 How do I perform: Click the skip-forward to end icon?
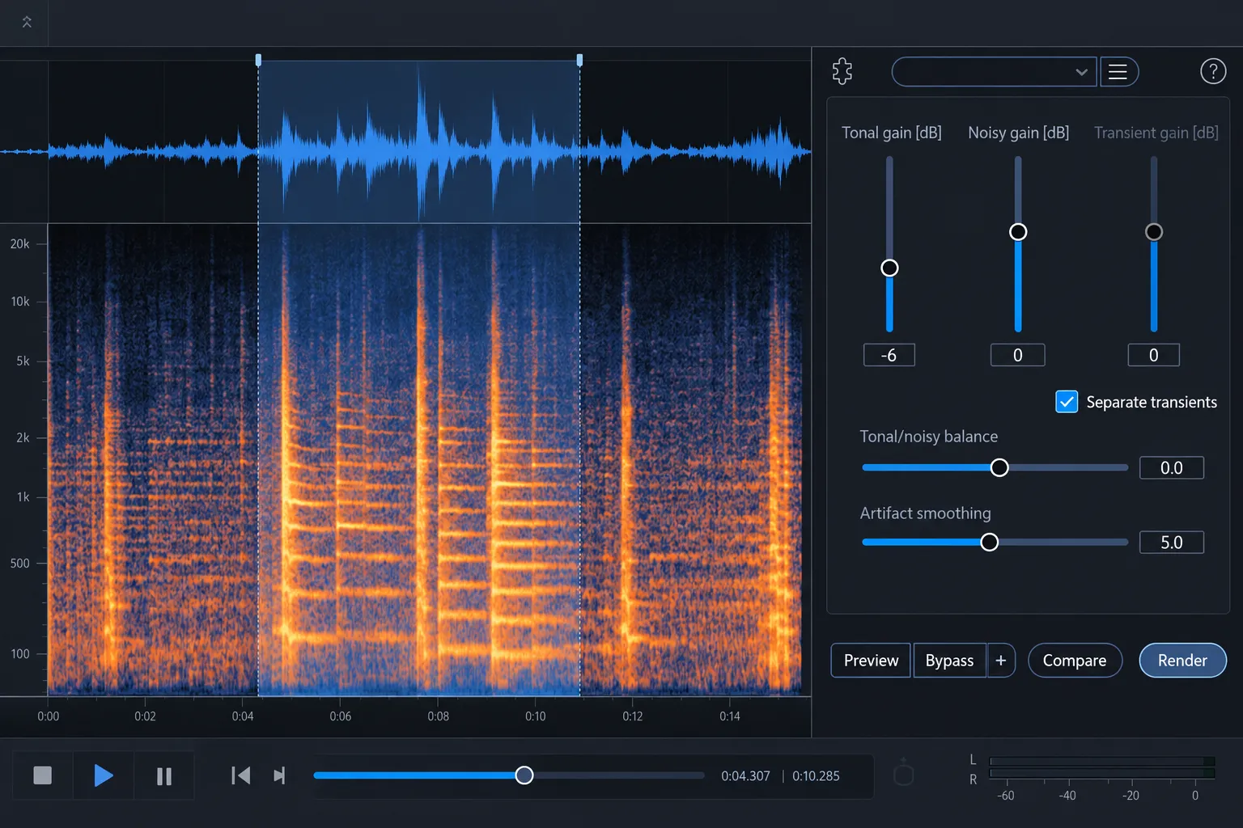coord(279,775)
